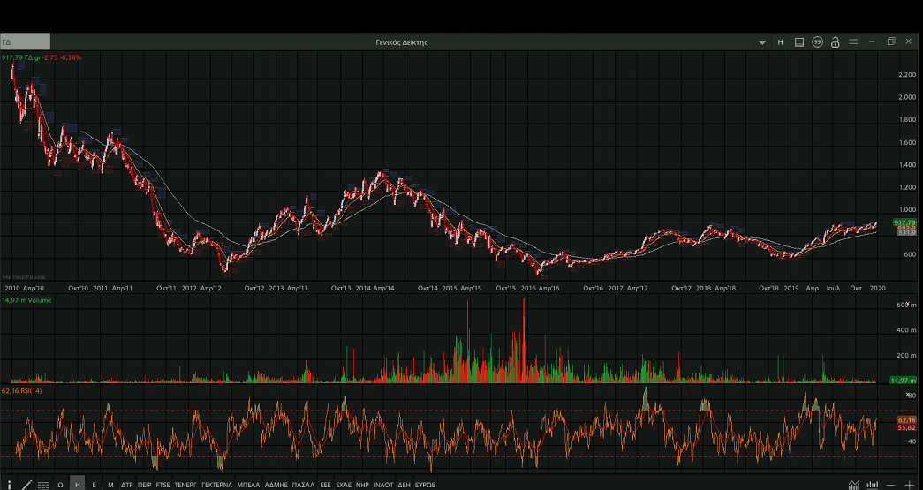Click the ΓΔ symbol input field
Viewport: 923px width, 490px height.
26,42
